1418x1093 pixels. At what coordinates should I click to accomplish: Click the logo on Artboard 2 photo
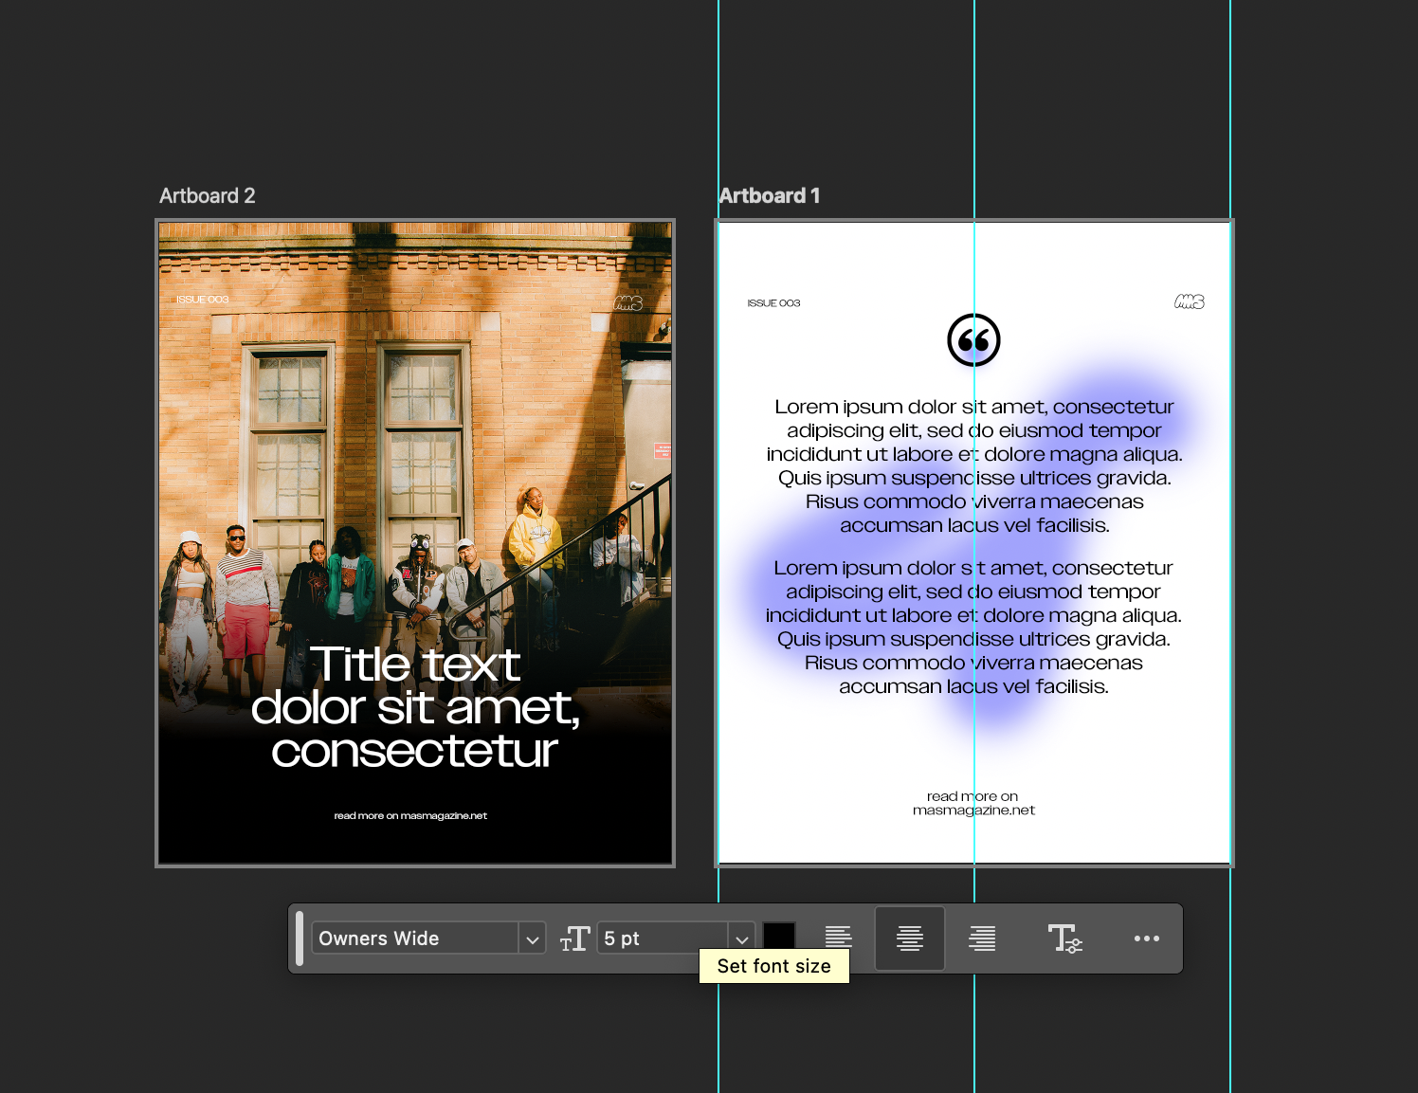[x=627, y=303]
